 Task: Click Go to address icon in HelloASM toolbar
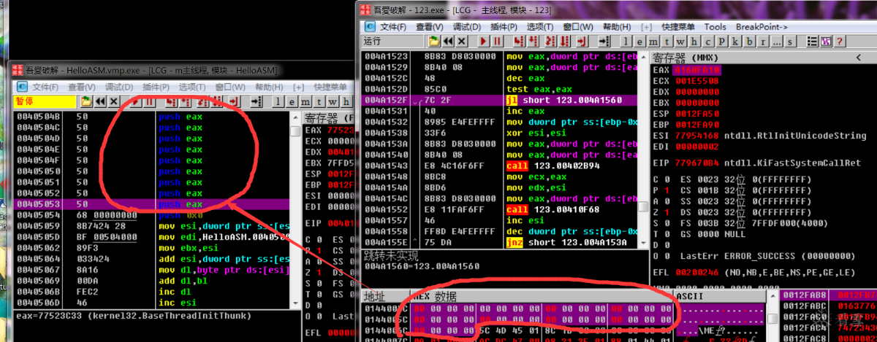click(256, 101)
